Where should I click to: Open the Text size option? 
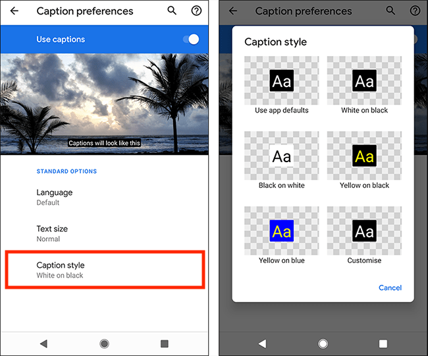tap(52, 233)
